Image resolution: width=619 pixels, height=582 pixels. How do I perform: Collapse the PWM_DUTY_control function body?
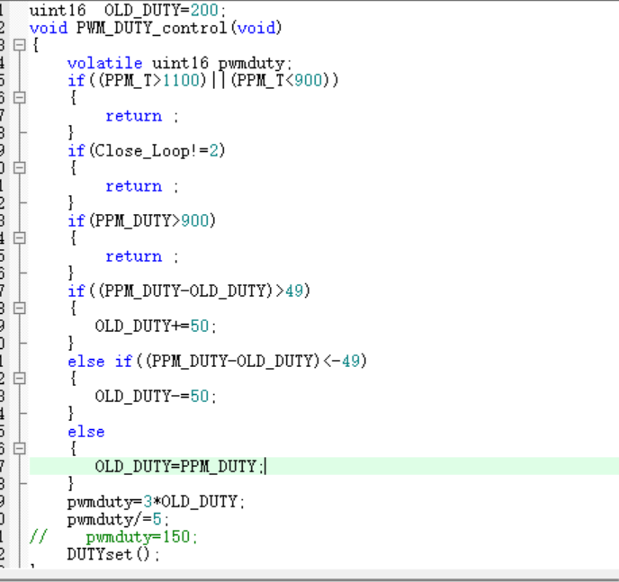click(19, 45)
